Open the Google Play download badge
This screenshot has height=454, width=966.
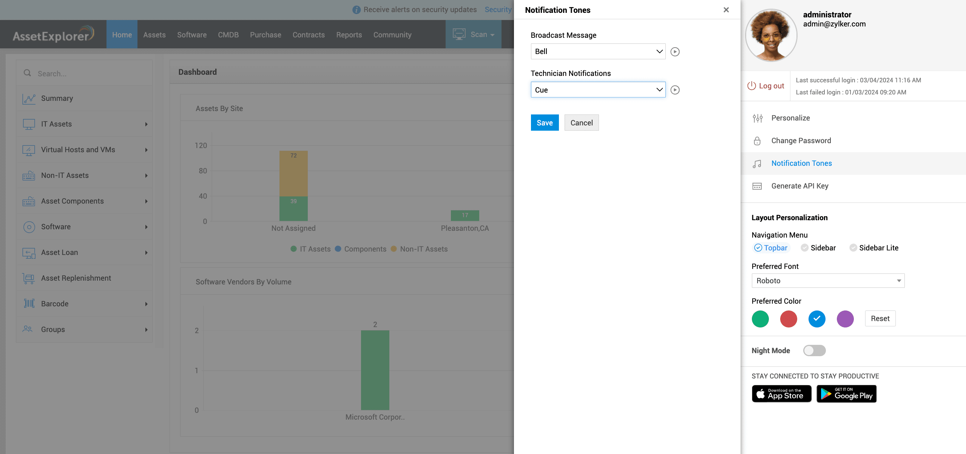pyautogui.click(x=846, y=394)
